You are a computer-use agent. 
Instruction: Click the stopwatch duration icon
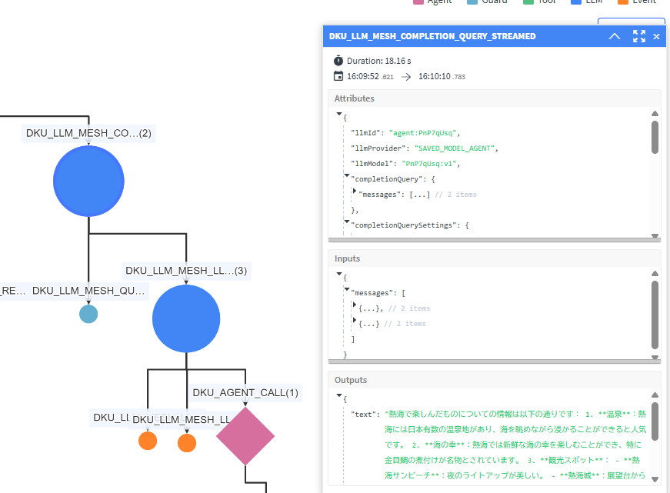click(338, 60)
